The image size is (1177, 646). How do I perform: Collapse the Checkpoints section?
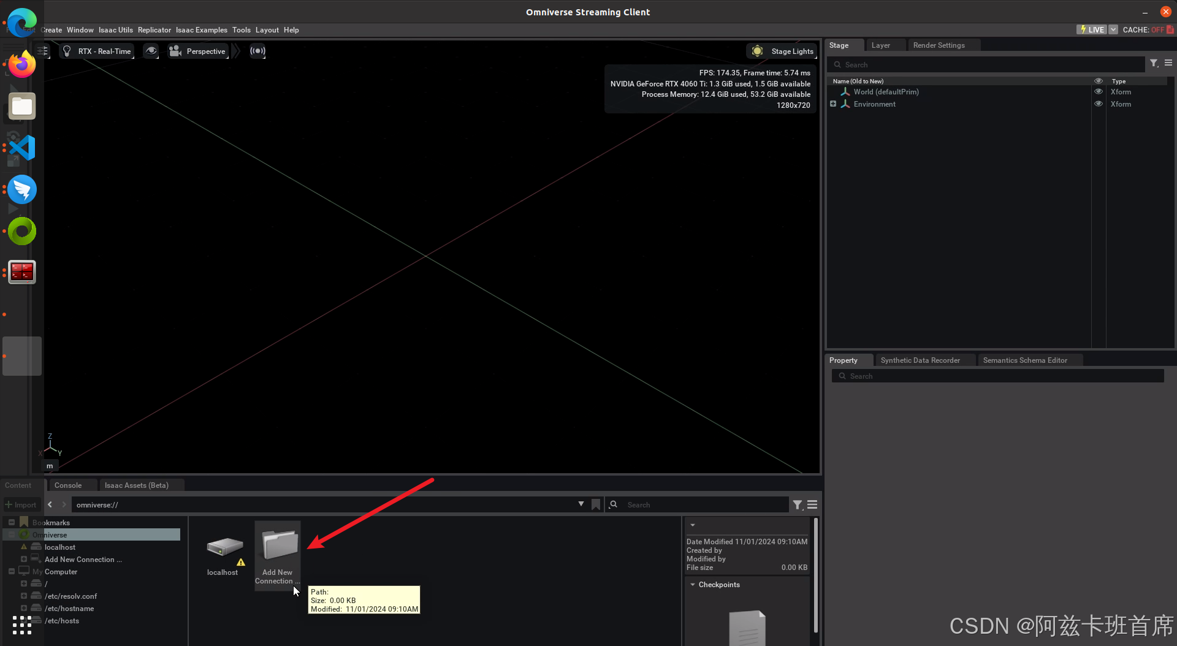coord(693,584)
